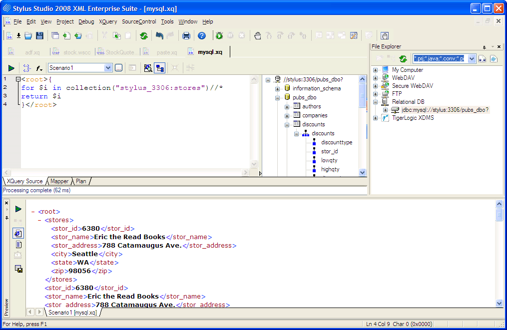The image size is (507, 330).
Task: Collapse the Relational DB node
Action: 376,102
